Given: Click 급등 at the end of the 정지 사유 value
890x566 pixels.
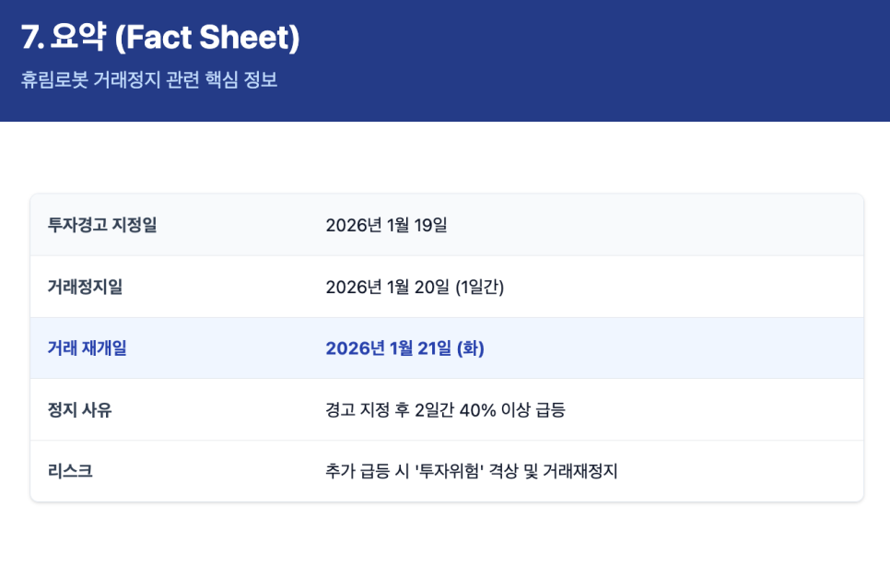Looking at the screenshot, I should coord(547,410).
